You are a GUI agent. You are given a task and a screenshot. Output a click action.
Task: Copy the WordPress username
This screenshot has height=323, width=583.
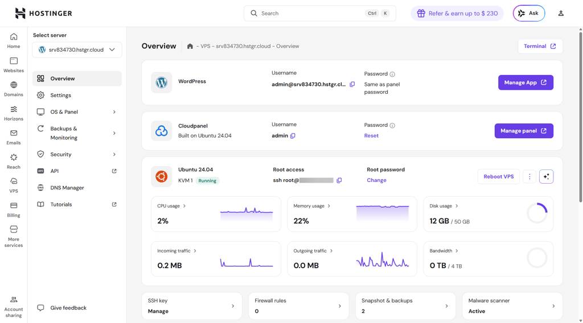coord(352,84)
